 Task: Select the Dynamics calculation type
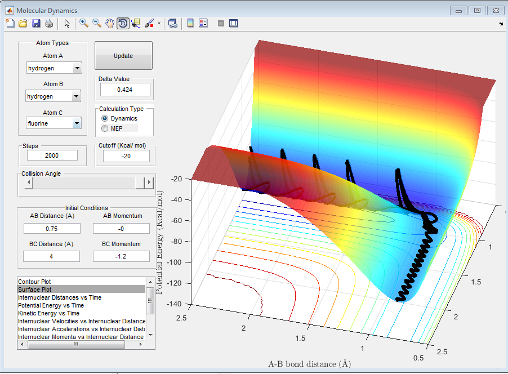point(104,119)
